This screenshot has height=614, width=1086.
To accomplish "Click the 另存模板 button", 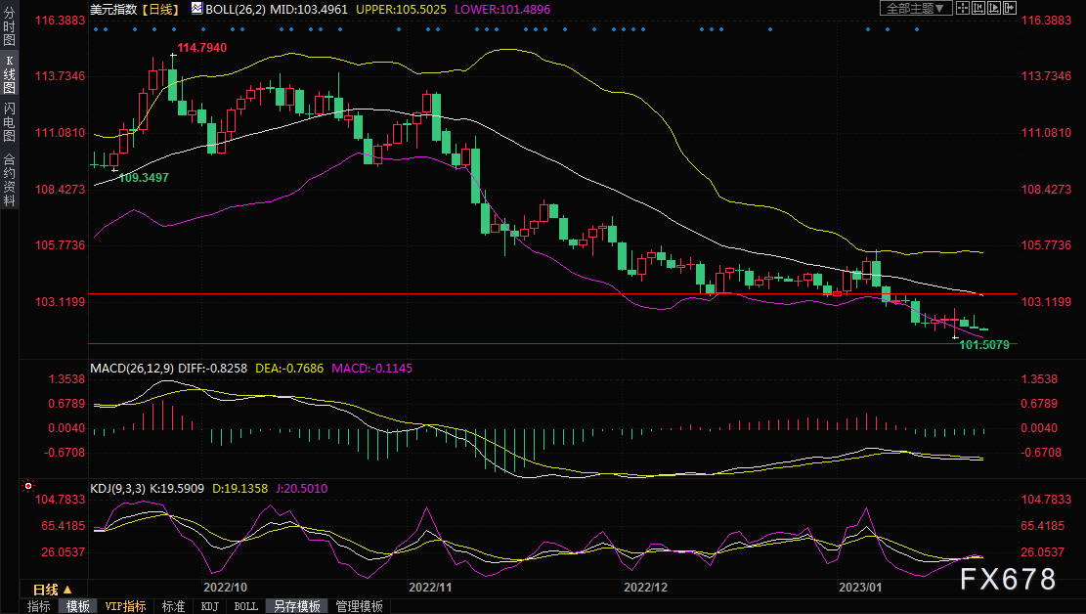I will pyautogui.click(x=297, y=606).
